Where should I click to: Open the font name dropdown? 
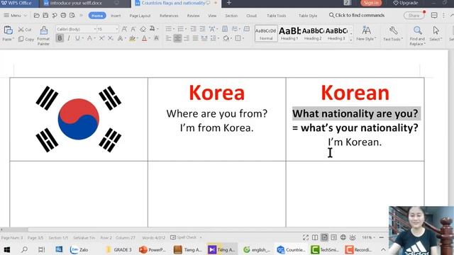tap(94, 29)
